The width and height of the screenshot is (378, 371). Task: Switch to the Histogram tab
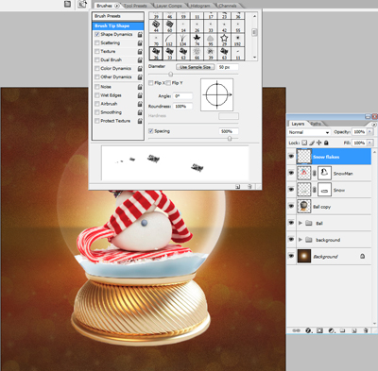200,6
